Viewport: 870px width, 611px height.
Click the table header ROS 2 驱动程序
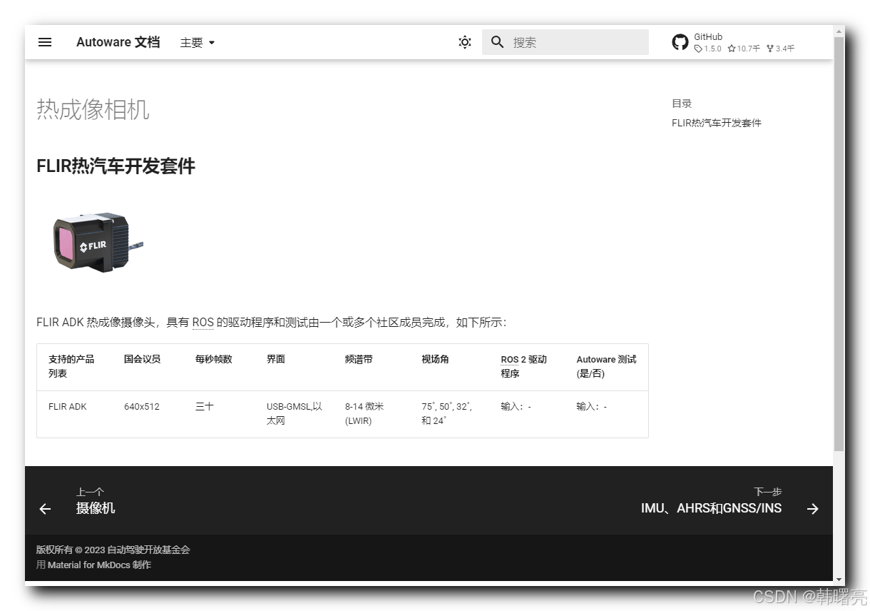[x=523, y=366]
